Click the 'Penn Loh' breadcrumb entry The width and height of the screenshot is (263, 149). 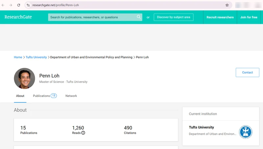pos(142,57)
